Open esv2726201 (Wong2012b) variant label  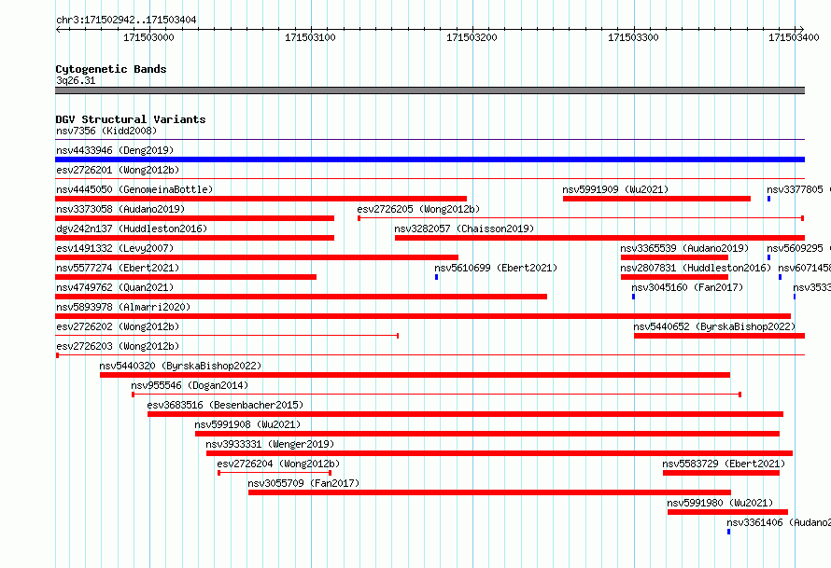pos(118,170)
